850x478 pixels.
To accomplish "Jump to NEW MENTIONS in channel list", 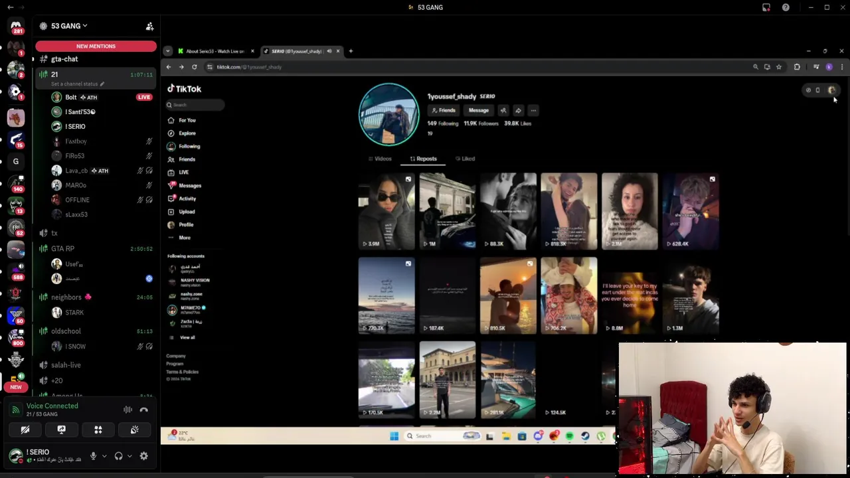I will click(x=96, y=46).
